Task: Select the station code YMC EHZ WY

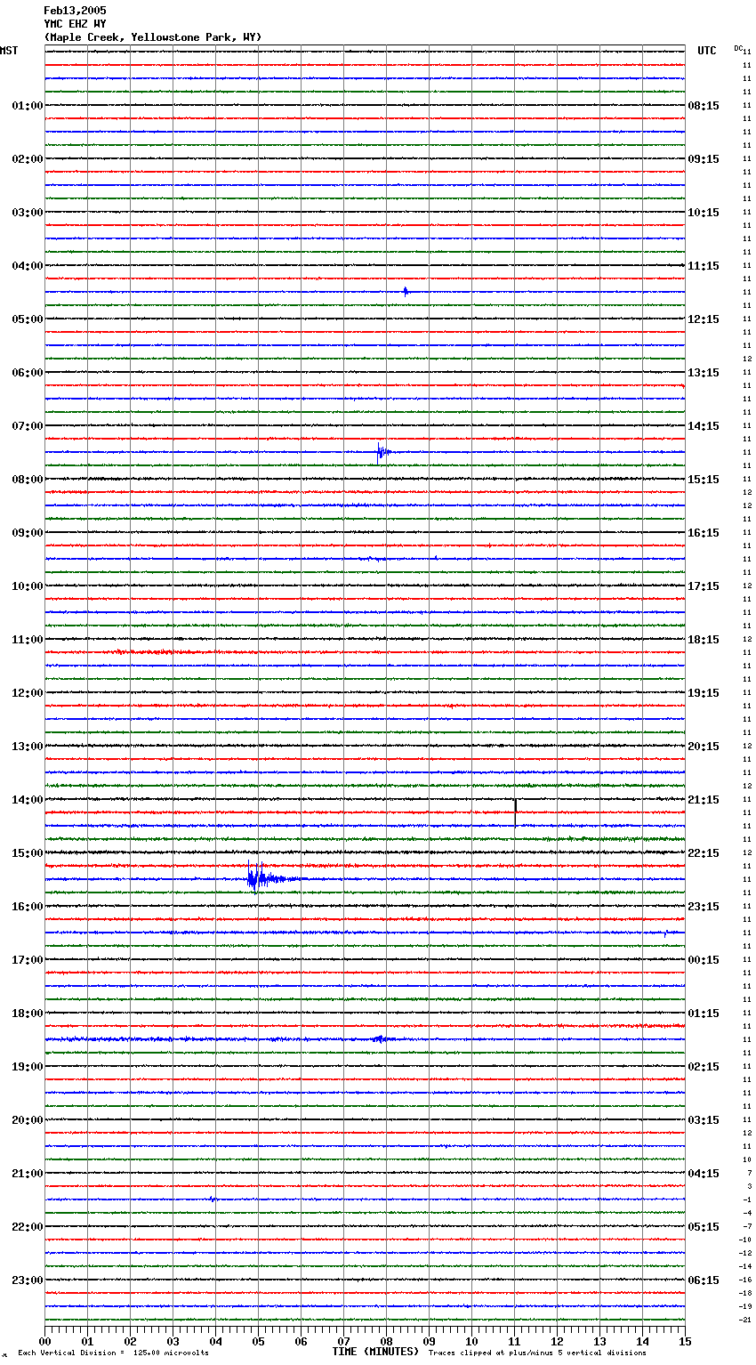Action: point(75,24)
